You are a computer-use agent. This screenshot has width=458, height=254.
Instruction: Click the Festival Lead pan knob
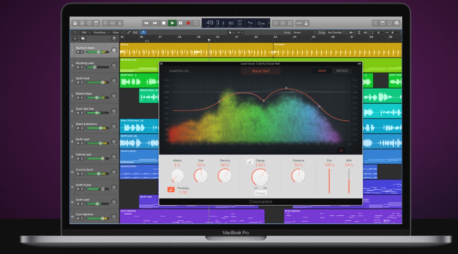pyautogui.click(x=114, y=156)
